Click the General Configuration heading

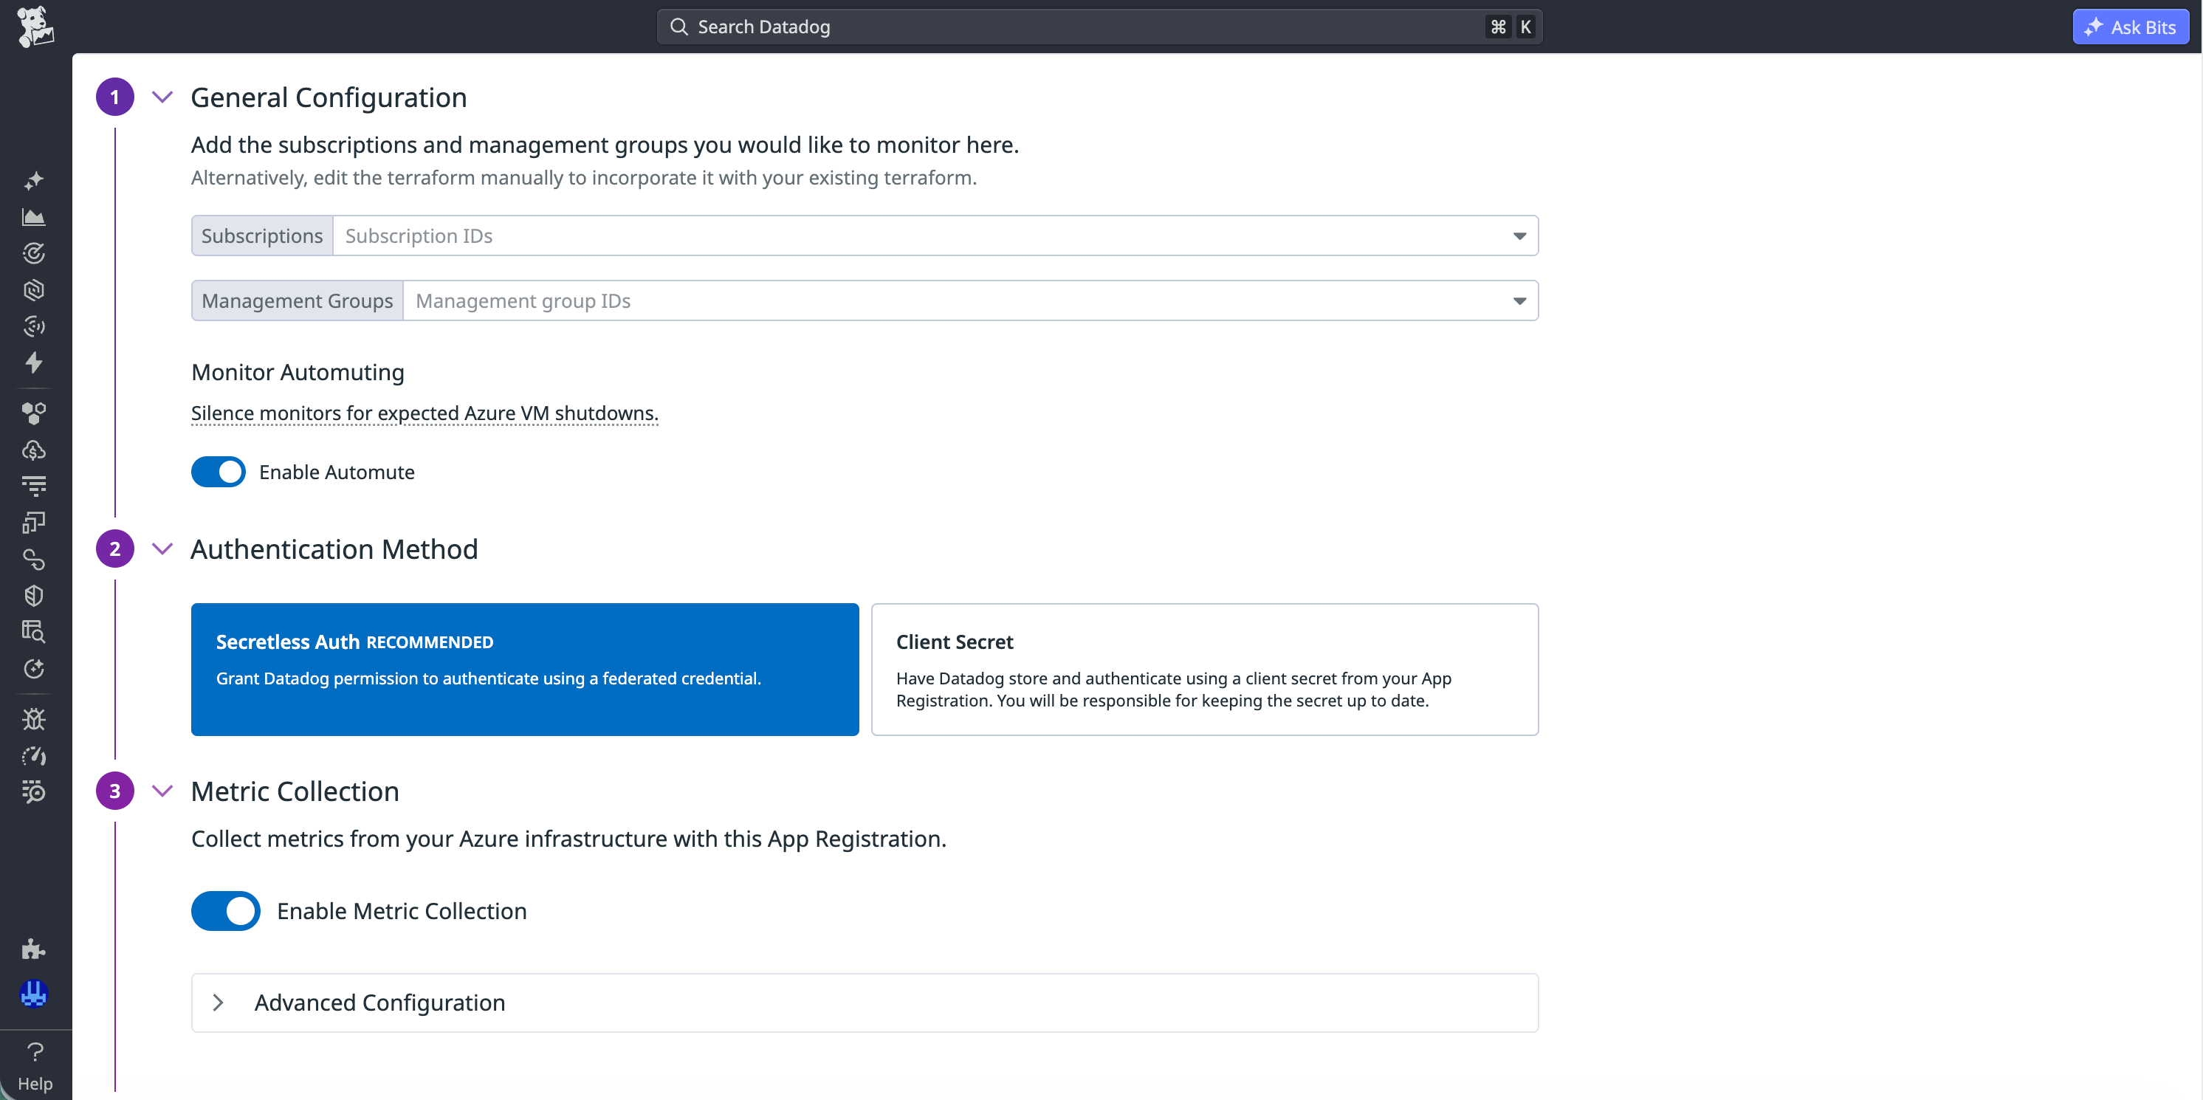pyautogui.click(x=329, y=97)
